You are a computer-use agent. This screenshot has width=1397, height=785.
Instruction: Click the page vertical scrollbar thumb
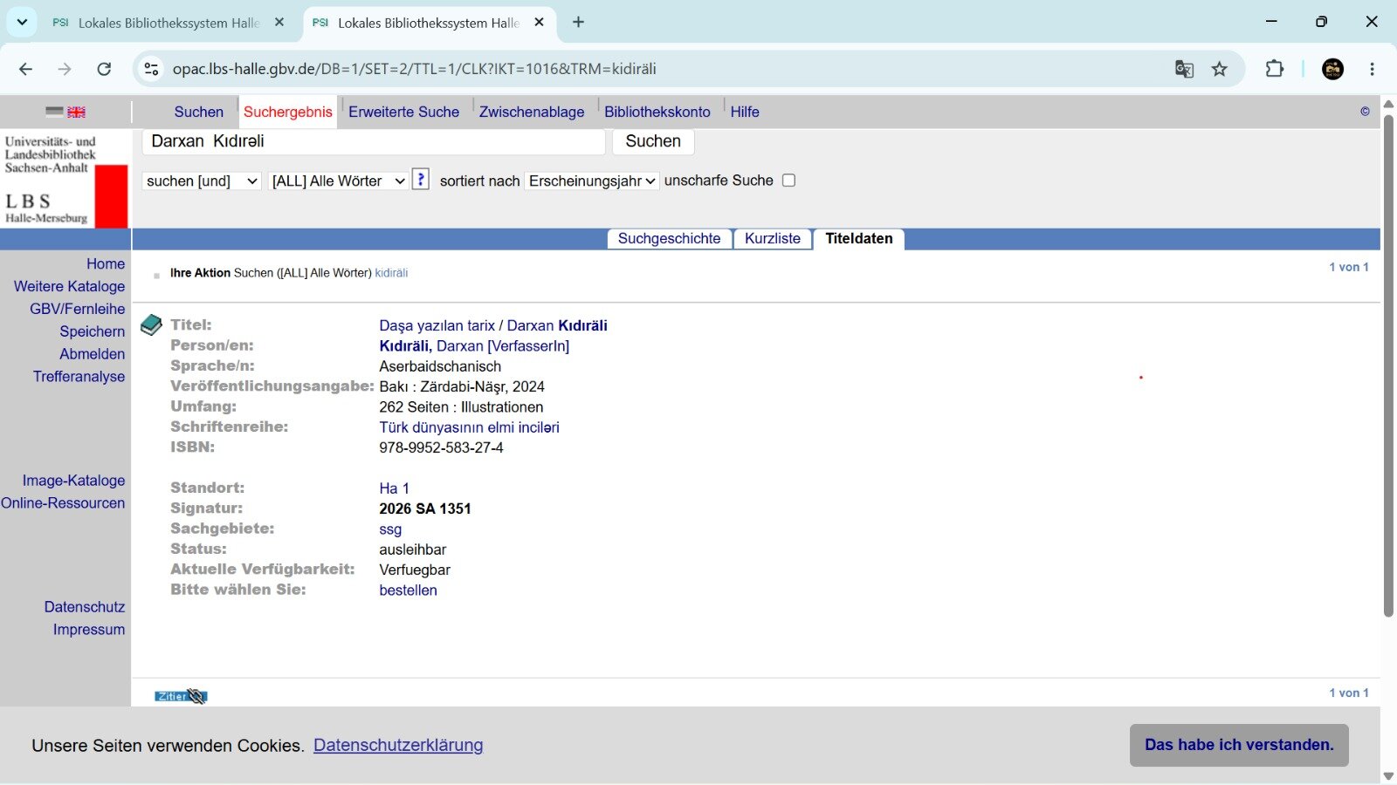pyautogui.click(x=1388, y=366)
